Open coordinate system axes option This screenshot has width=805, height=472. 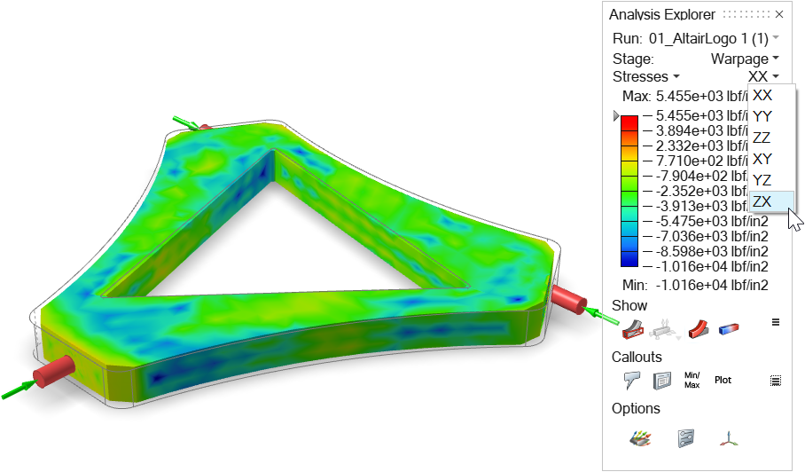pyautogui.click(x=729, y=438)
